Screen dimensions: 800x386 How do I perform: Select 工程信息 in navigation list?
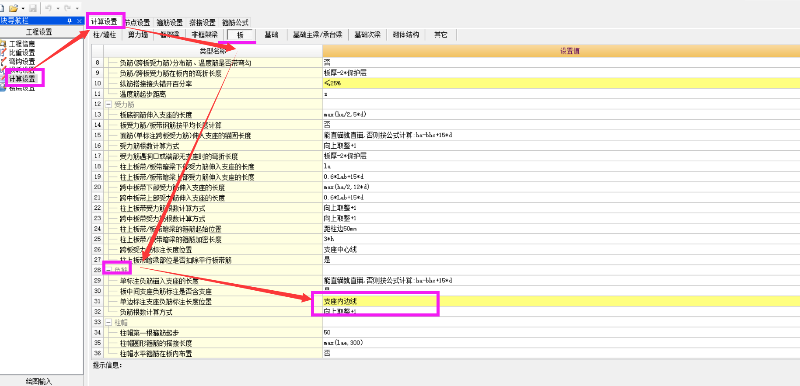[22, 44]
